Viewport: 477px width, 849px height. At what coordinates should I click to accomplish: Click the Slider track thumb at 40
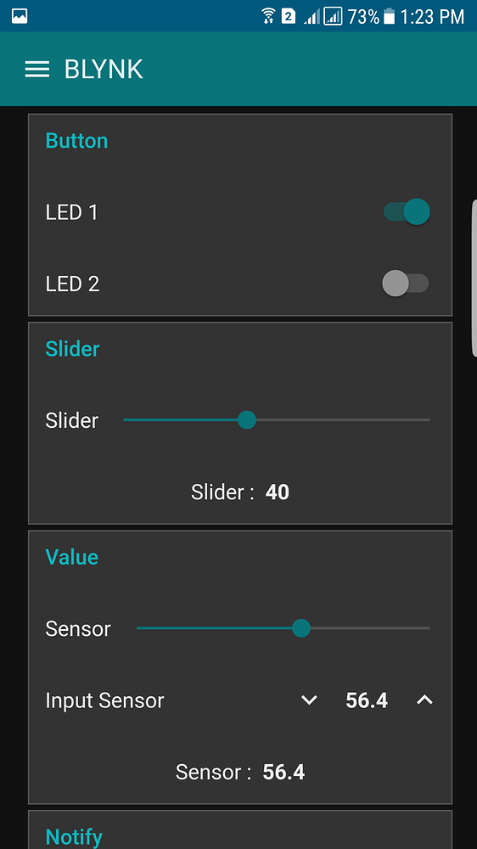(x=247, y=419)
